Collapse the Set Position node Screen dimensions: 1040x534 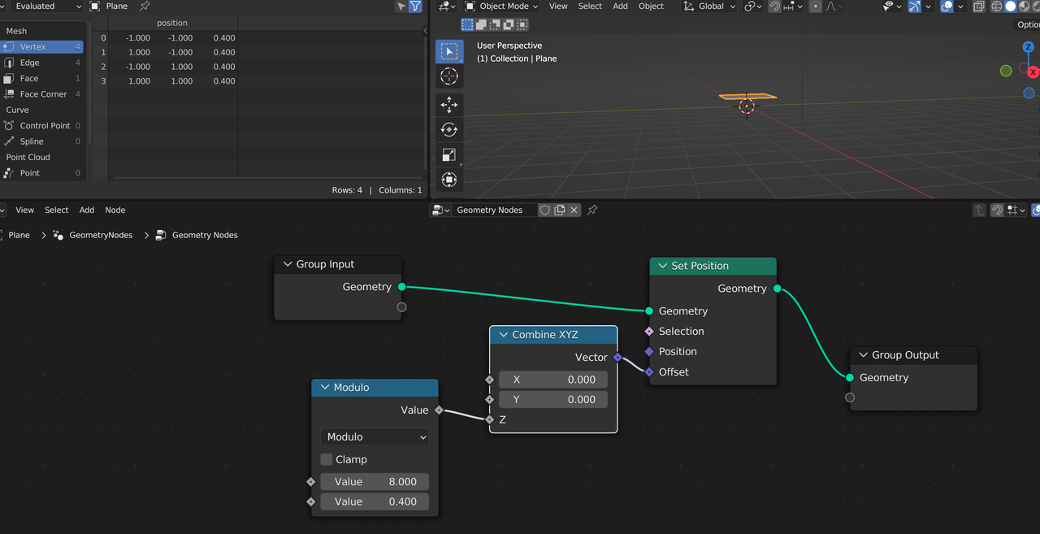[x=662, y=266]
